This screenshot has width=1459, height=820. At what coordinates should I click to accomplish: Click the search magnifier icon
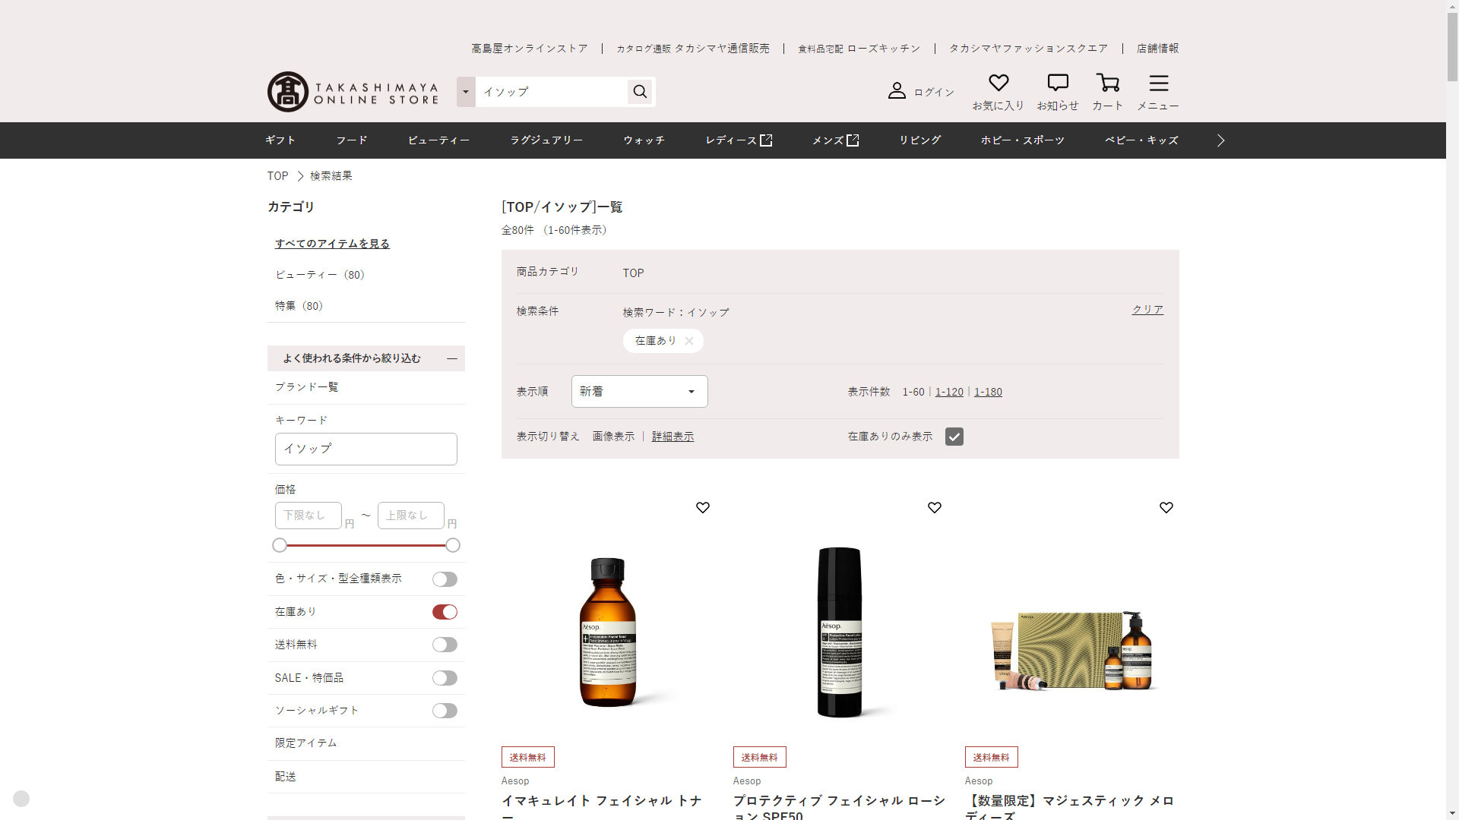pos(640,92)
